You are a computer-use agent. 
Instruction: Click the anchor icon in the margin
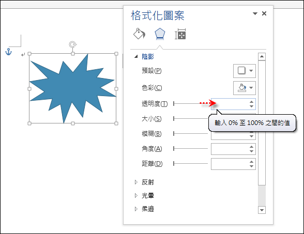pos(8,52)
